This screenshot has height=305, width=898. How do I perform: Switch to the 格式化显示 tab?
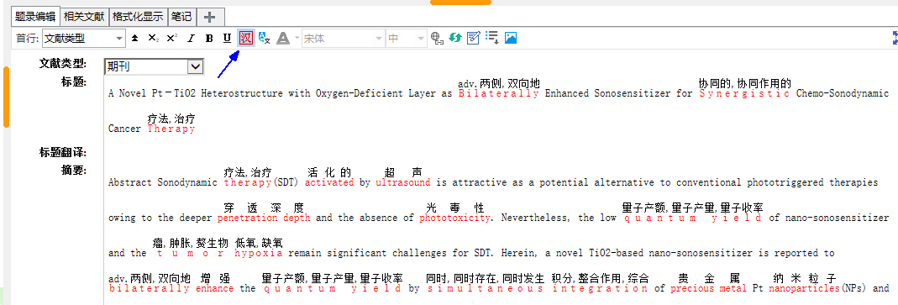point(138,17)
